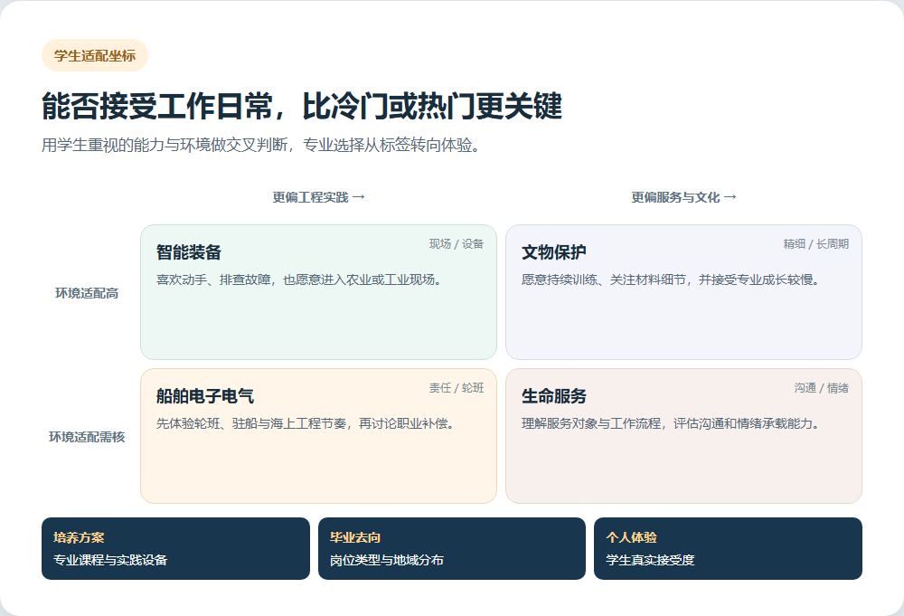Open the 船舶电子电气 card title
904x616 pixels.
click(x=204, y=396)
